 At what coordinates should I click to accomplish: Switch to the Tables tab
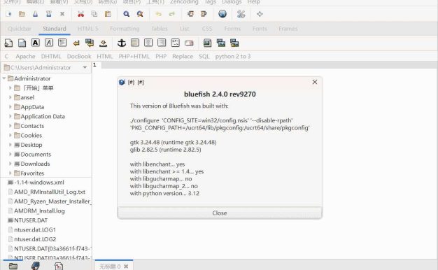(160, 29)
